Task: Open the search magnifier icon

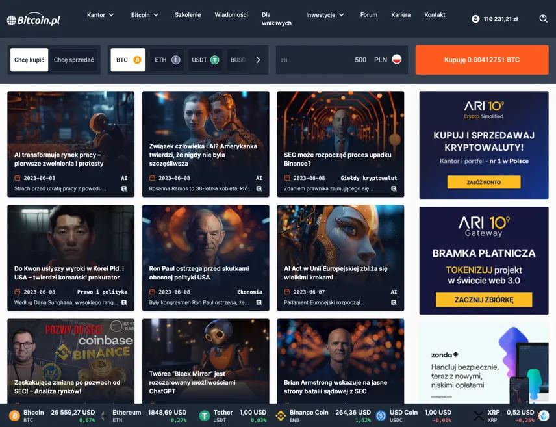Action: (543, 18)
